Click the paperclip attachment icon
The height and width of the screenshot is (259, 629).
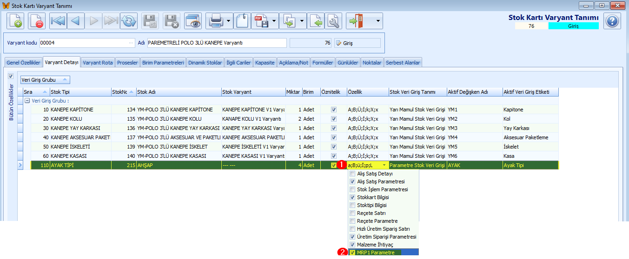[x=242, y=21]
